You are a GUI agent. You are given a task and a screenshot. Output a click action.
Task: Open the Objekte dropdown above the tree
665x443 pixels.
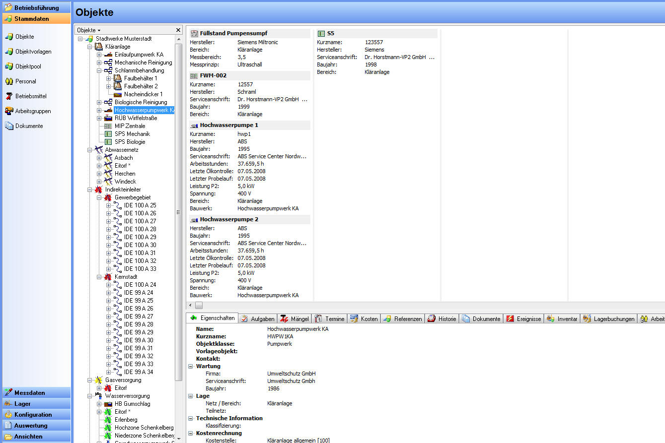click(x=89, y=30)
